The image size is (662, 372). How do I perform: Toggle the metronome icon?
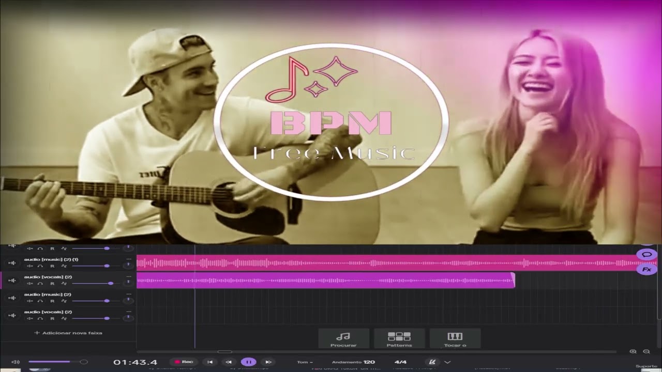pos(432,362)
